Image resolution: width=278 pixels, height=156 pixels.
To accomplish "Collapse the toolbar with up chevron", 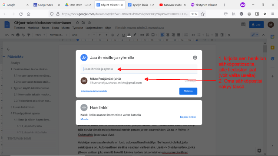I will click(x=263, y=35).
